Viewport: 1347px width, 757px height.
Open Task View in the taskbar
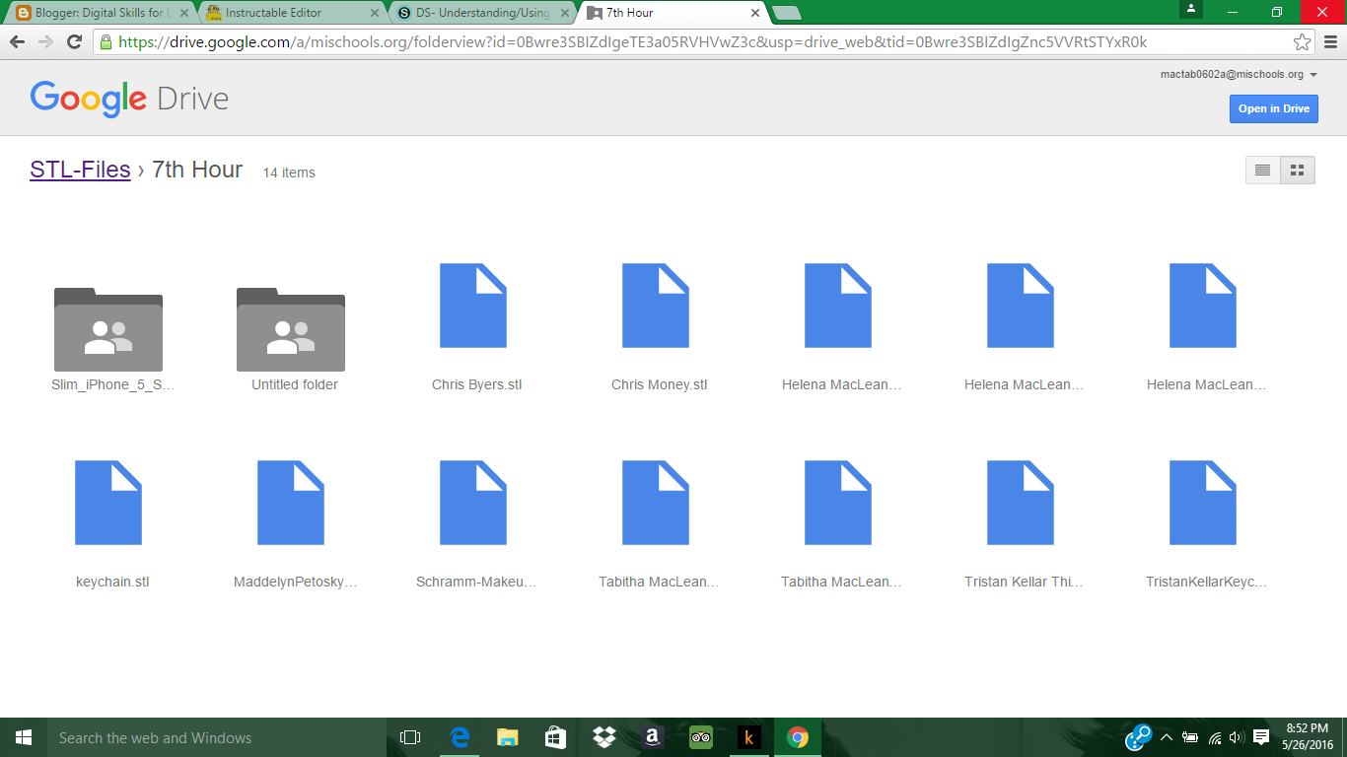[x=410, y=737]
